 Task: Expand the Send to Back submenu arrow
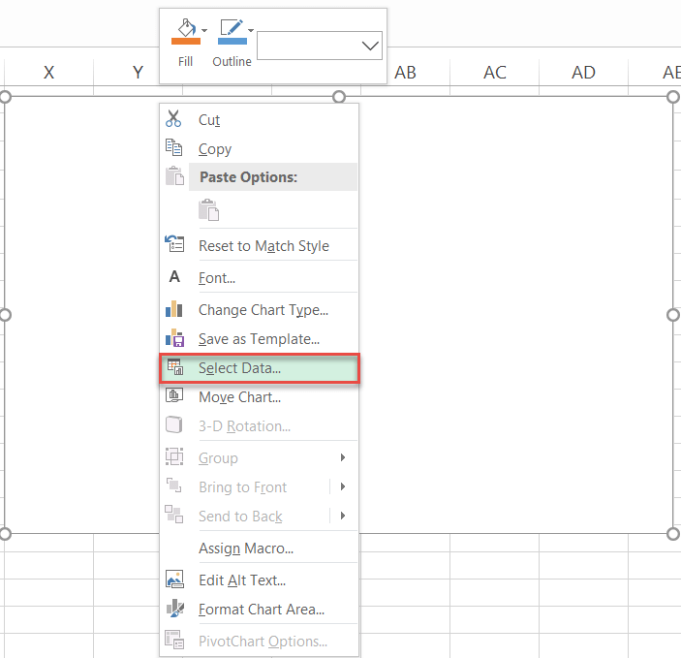(x=343, y=516)
